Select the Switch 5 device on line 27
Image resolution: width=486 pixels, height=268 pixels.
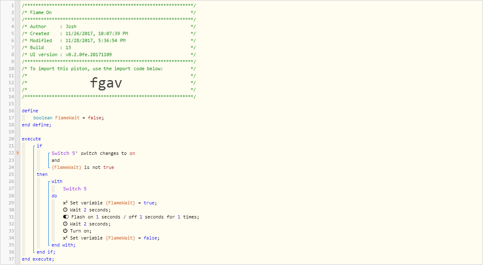coord(75,189)
